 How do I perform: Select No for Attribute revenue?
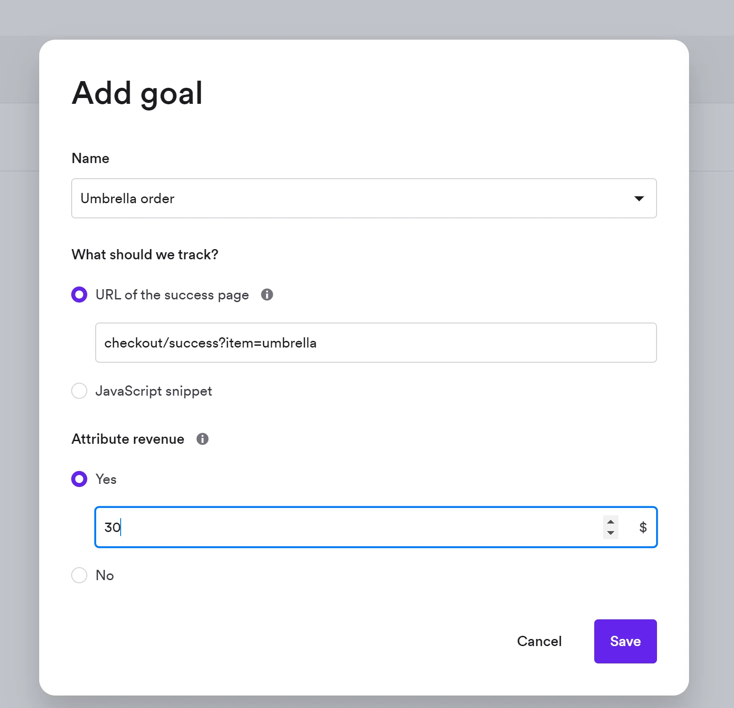click(80, 575)
